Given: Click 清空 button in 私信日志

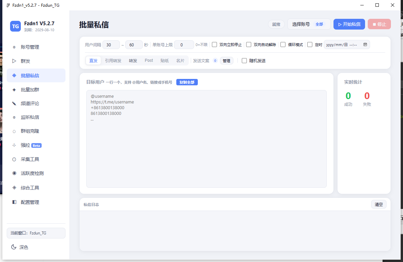Looking at the screenshot, I should [379, 204].
